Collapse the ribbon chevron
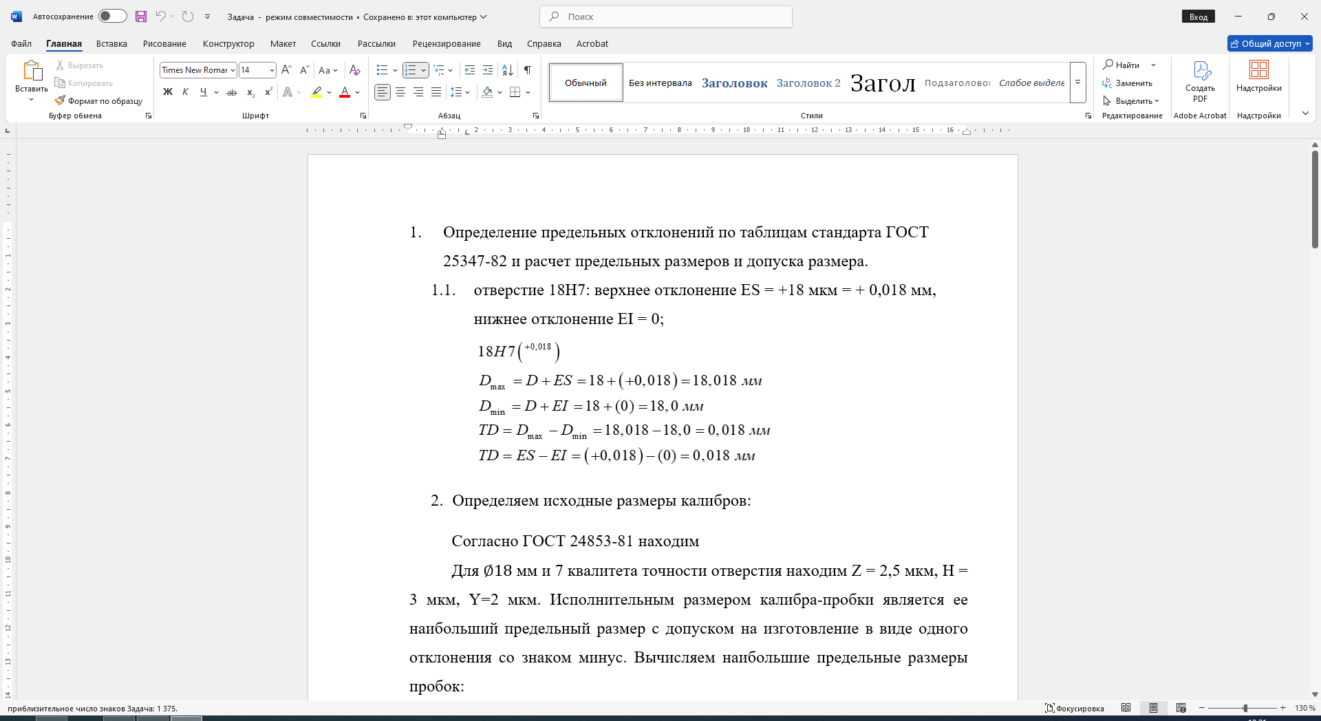This screenshot has height=721, width=1321. pyautogui.click(x=1305, y=114)
